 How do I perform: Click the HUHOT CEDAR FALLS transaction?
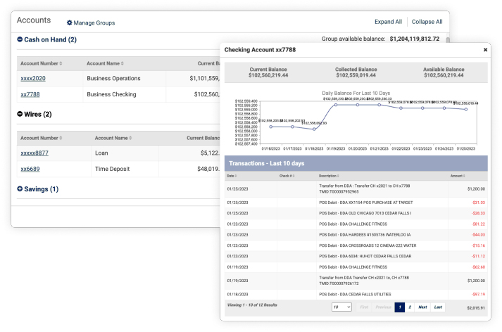[356, 256]
